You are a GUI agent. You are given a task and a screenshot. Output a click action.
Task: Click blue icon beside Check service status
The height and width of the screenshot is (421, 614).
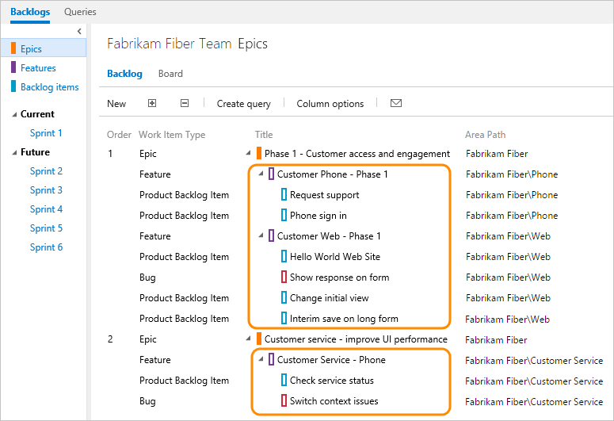(284, 380)
